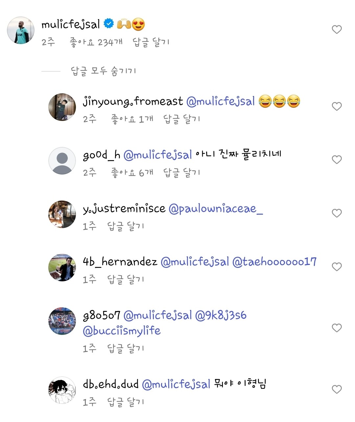Like mulicfejsal's top comment with the heart
355x422 pixels.
(337, 30)
